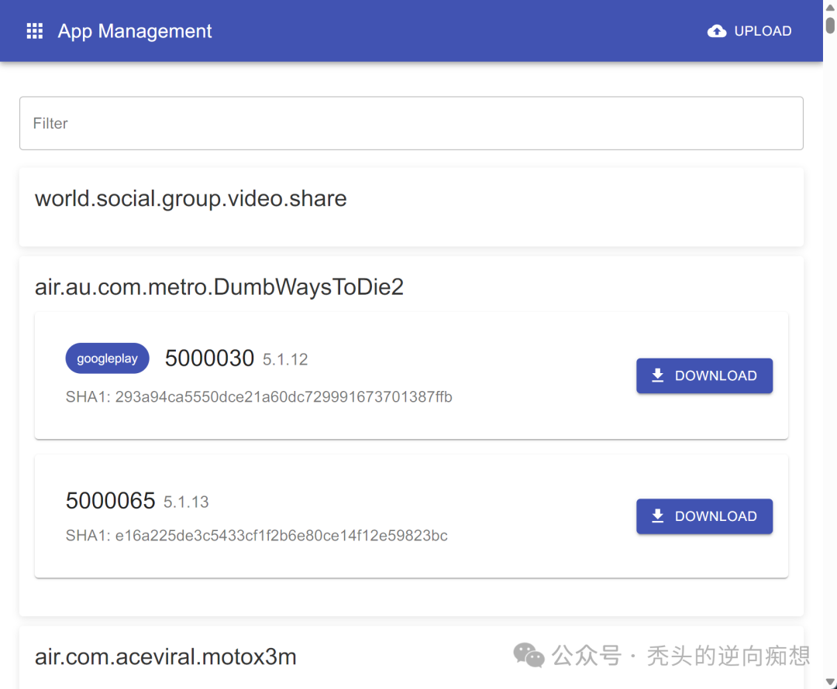837x689 pixels.
Task: Download version 5000065 build
Action: [704, 516]
